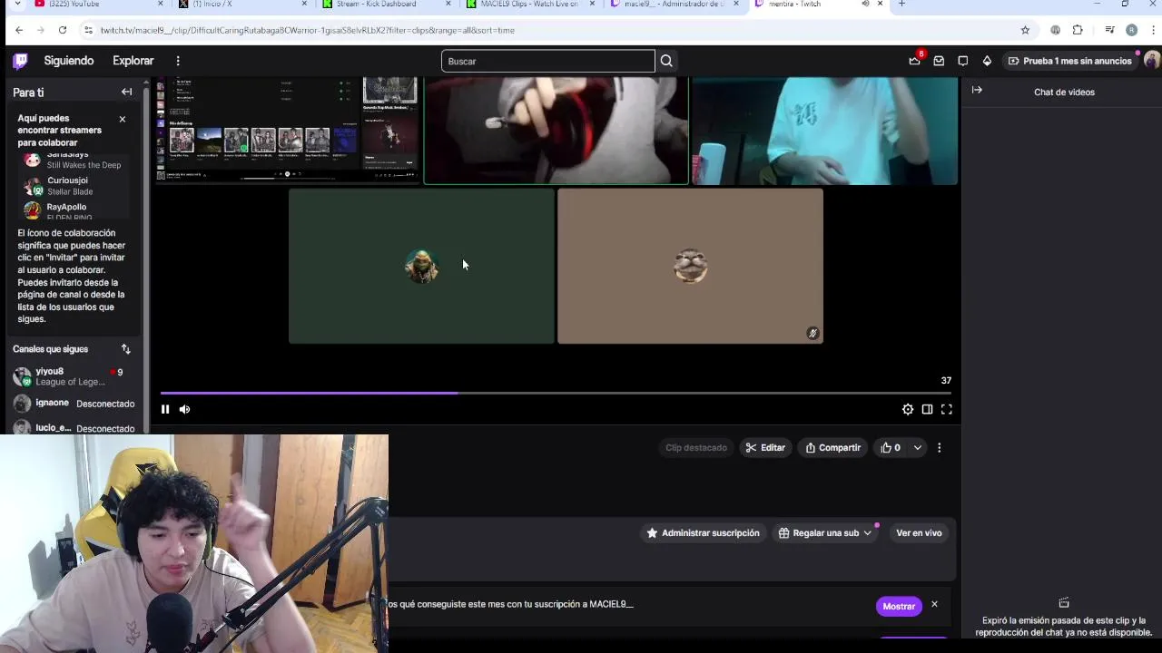Click the Mostrar button
This screenshot has width=1162, height=653.
pos(899,606)
